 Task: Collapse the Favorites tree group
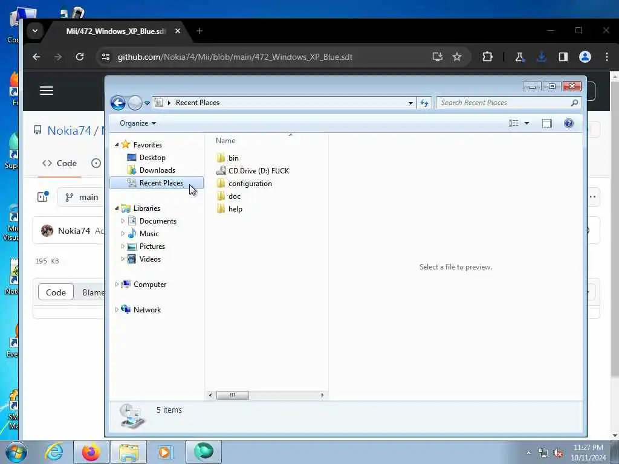(117, 145)
